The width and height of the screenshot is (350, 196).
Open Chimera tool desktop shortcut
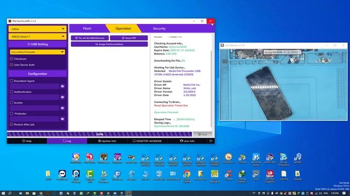[x=242, y=158]
